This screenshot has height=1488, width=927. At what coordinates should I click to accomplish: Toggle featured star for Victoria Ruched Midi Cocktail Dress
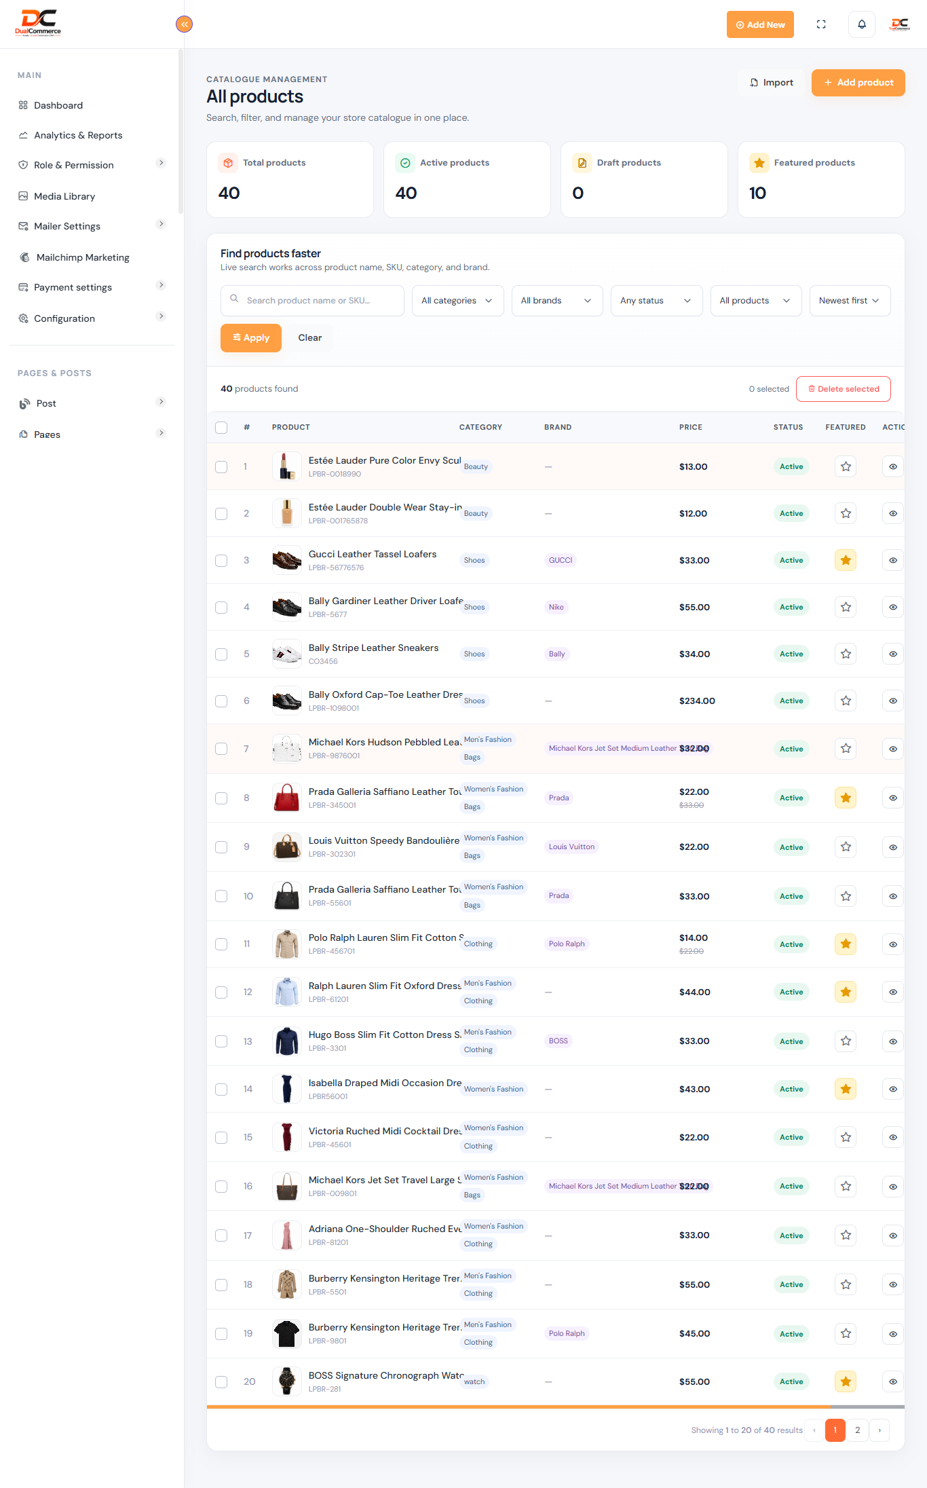coord(846,1137)
